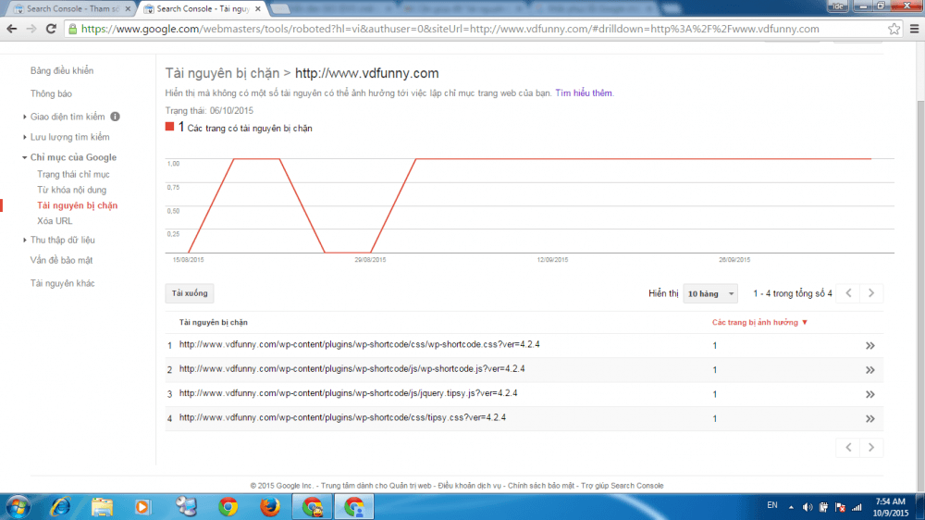Click Trợ giúp Search Console footer link
925x520 pixels.
(x=623, y=486)
